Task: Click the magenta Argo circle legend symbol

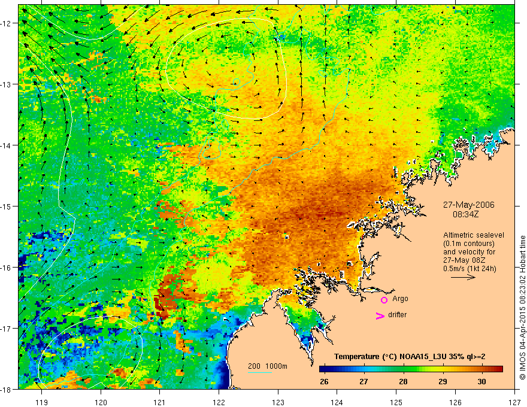Action: (x=384, y=300)
